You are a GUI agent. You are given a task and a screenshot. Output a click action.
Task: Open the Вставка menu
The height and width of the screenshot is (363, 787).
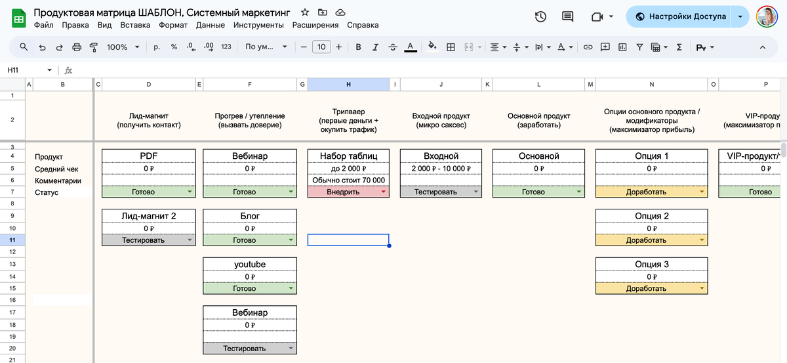[x=135, y=25]
